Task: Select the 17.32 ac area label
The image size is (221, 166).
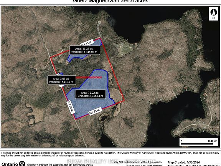Action: point(85,50)
